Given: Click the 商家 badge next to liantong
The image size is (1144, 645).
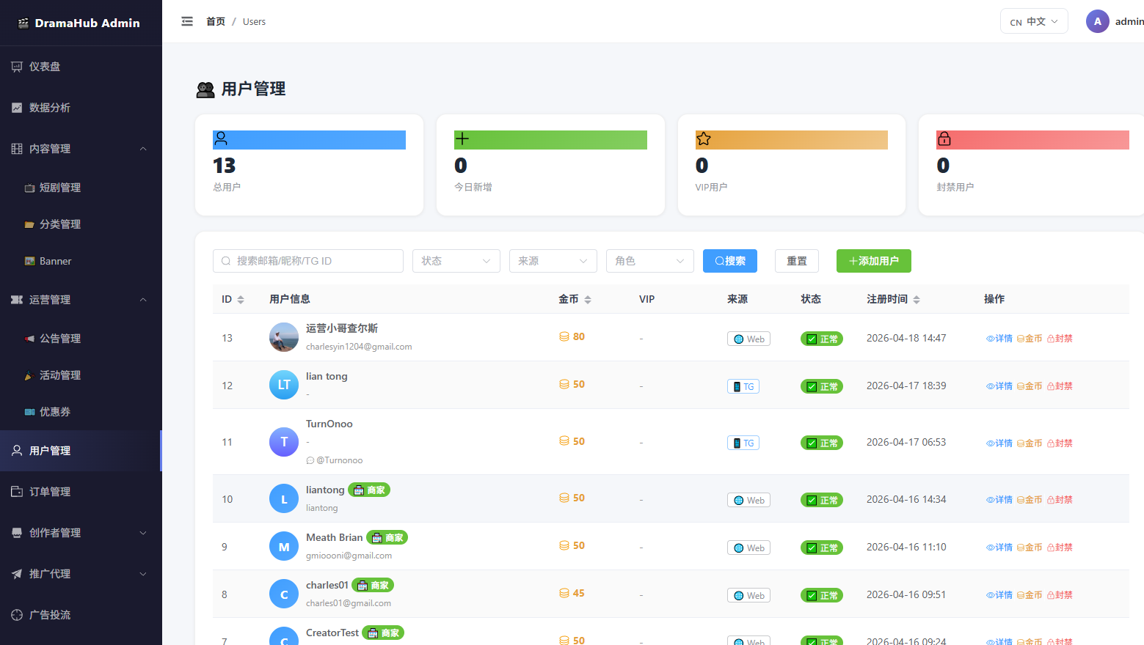Looking at the screenshot, I should pos(369,490).
